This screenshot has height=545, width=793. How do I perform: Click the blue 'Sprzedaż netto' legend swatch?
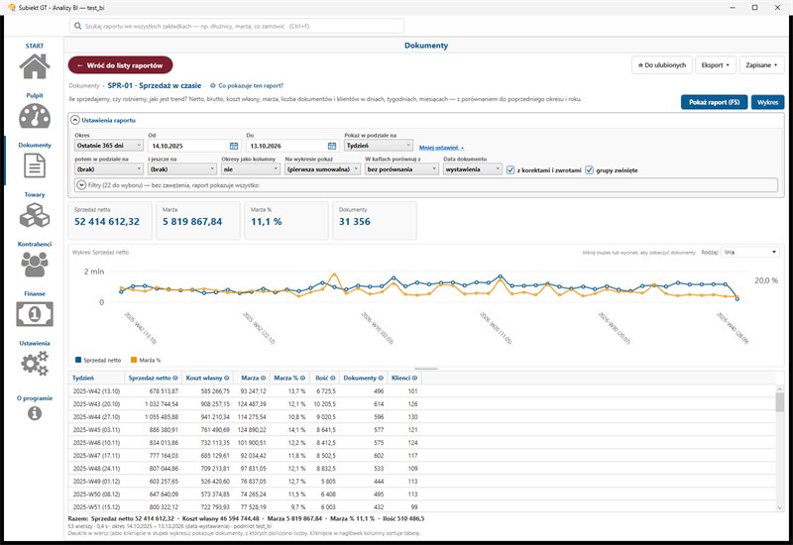(x=78, y=360)
